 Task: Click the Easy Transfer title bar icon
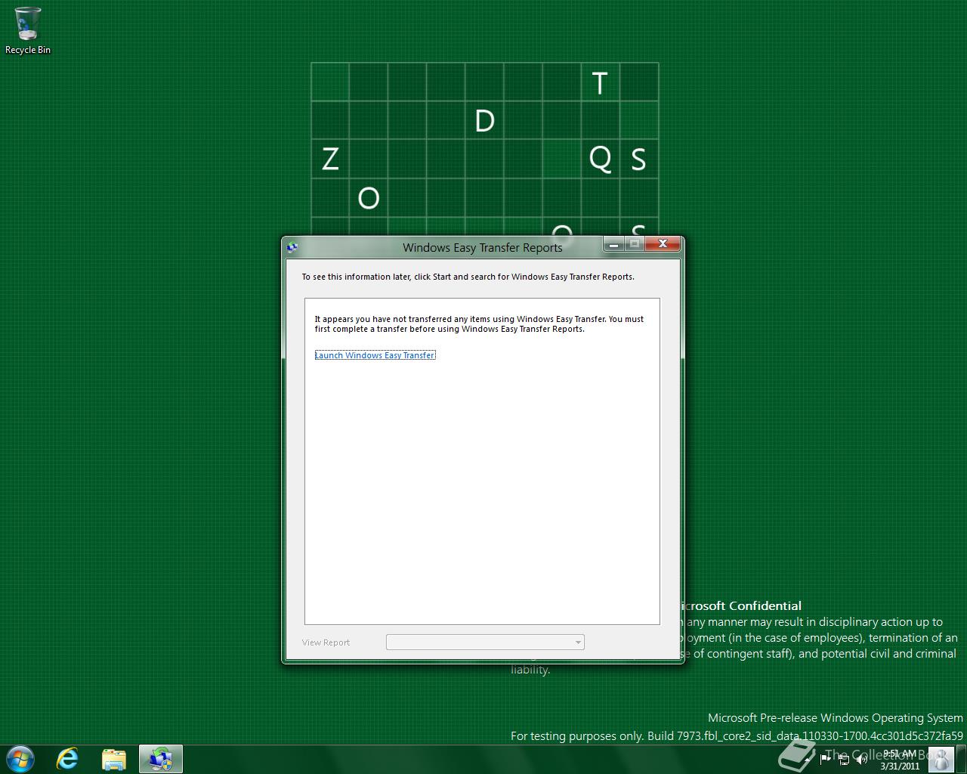click(292, 246)
